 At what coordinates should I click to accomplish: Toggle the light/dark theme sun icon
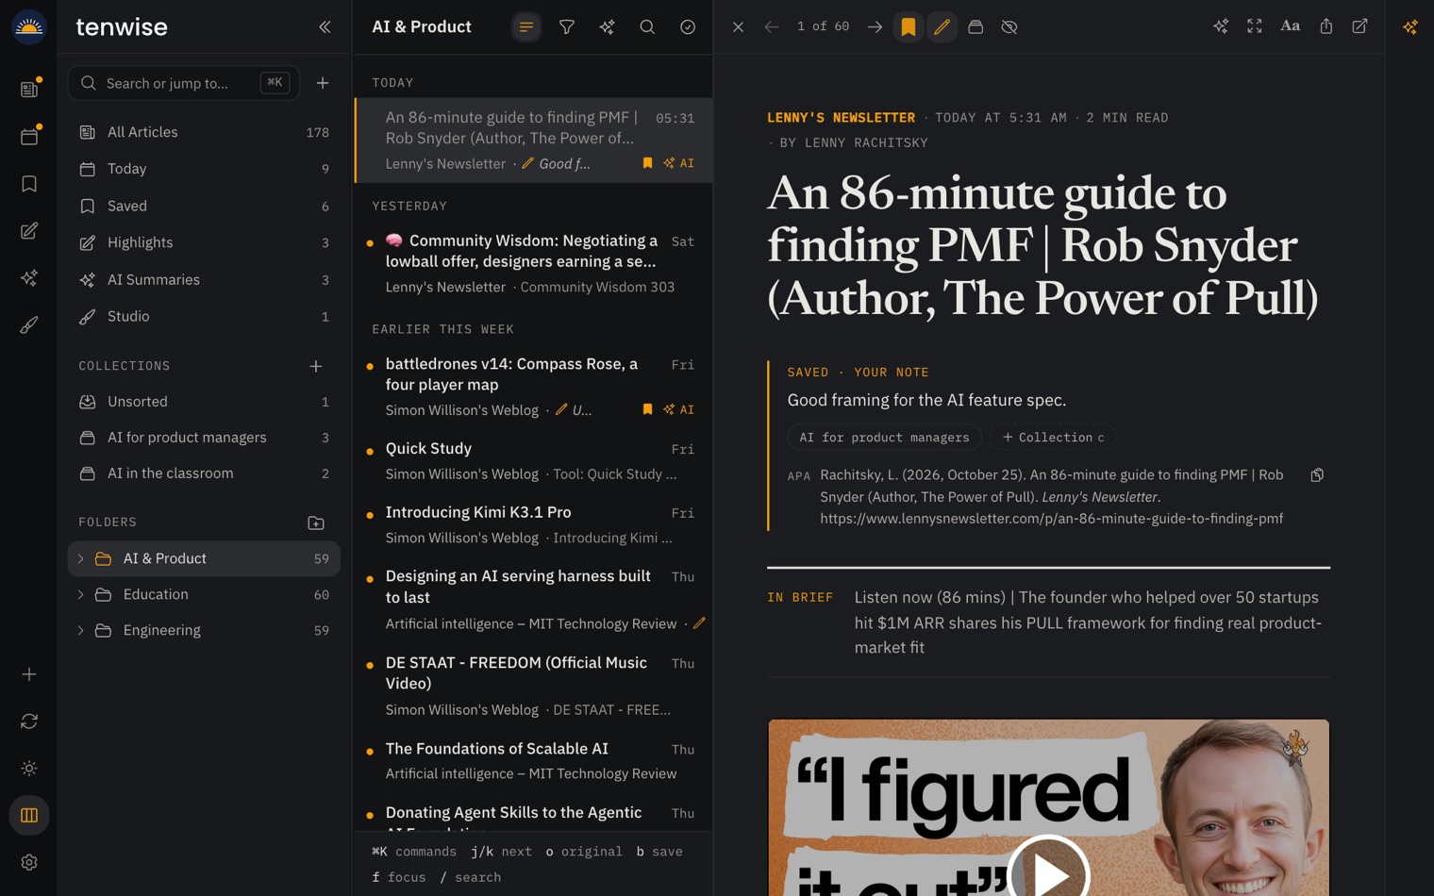click(29, 769)
